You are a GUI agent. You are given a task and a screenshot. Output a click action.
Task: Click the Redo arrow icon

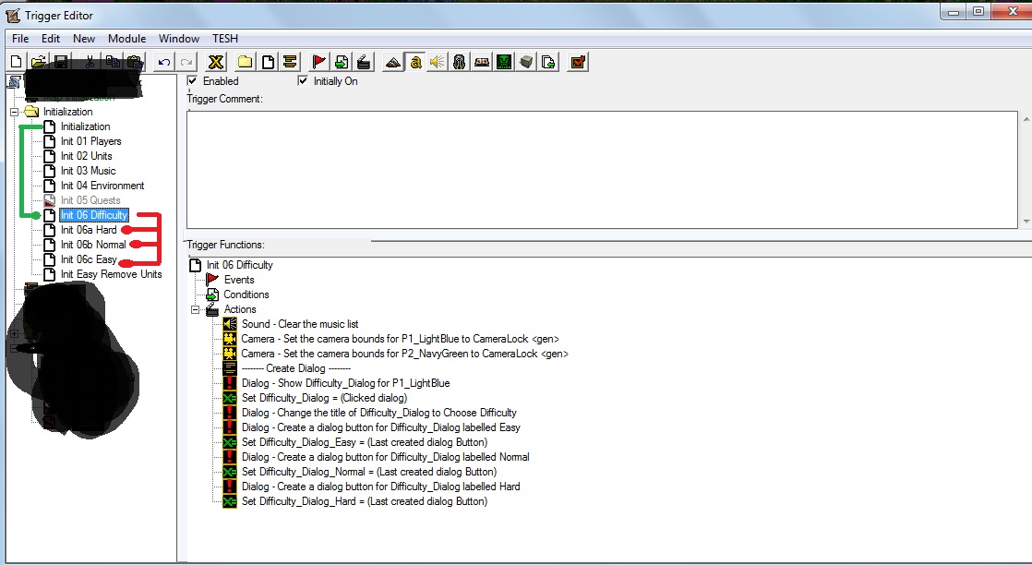[186, 62]
